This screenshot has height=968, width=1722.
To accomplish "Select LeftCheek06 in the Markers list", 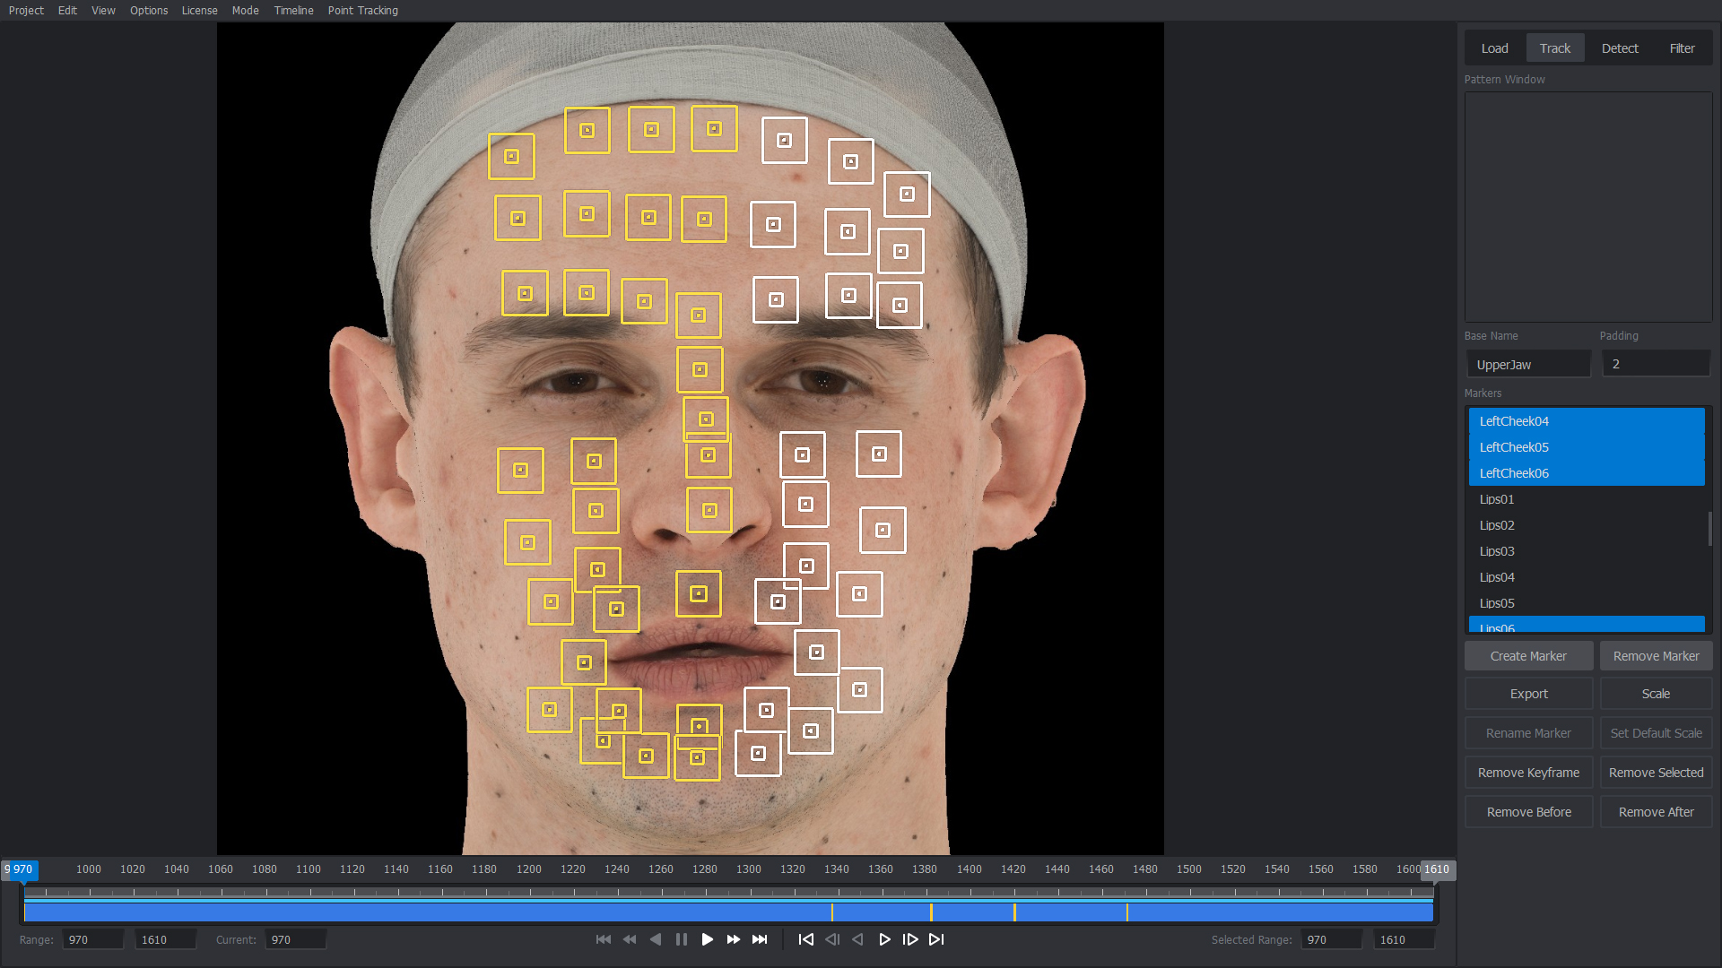I will 1586,473.
